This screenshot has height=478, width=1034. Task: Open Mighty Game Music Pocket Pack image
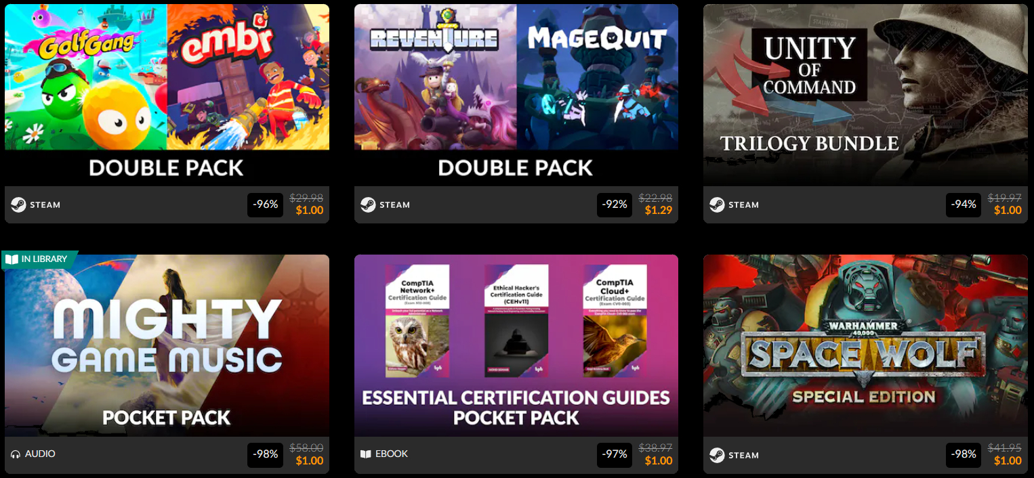pyautogui.click(x=167, y=345)
